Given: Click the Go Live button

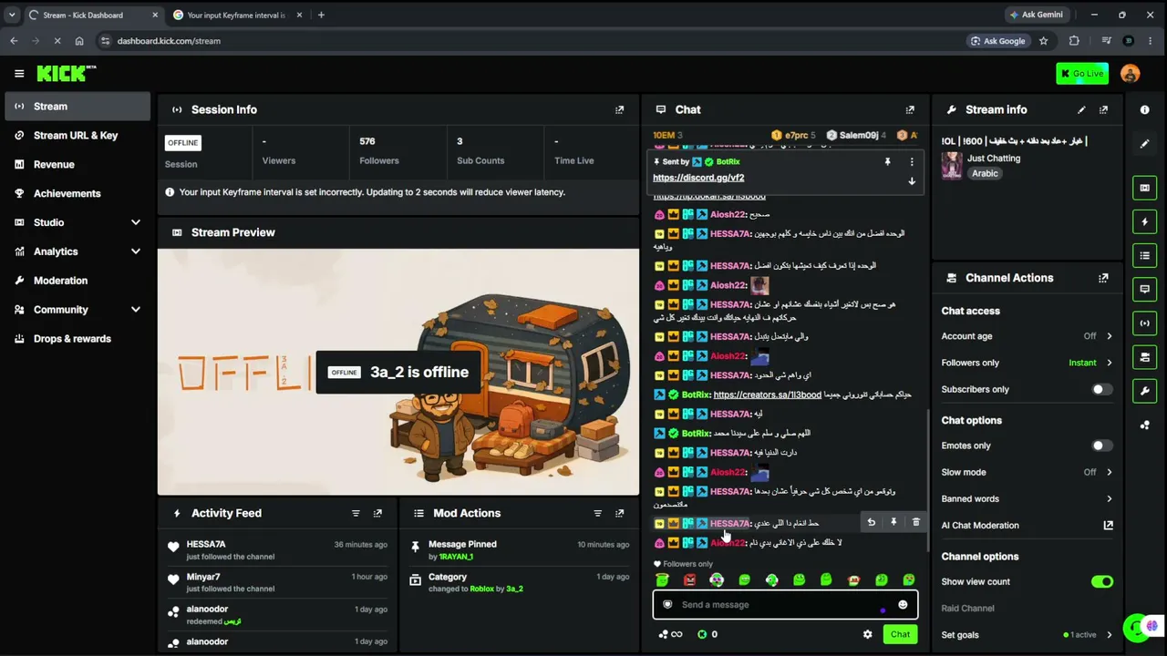Looking at the screenshot, I should [1082, 74].
